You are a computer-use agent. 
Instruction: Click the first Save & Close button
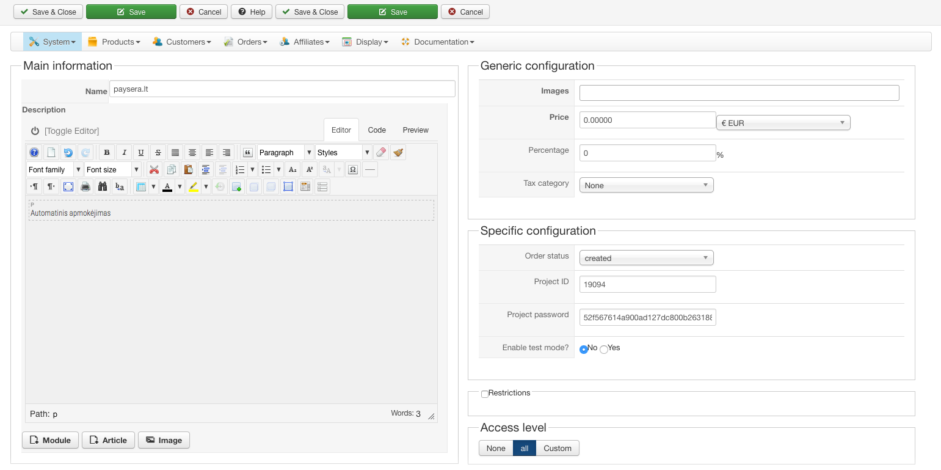(x=48, y=12)
